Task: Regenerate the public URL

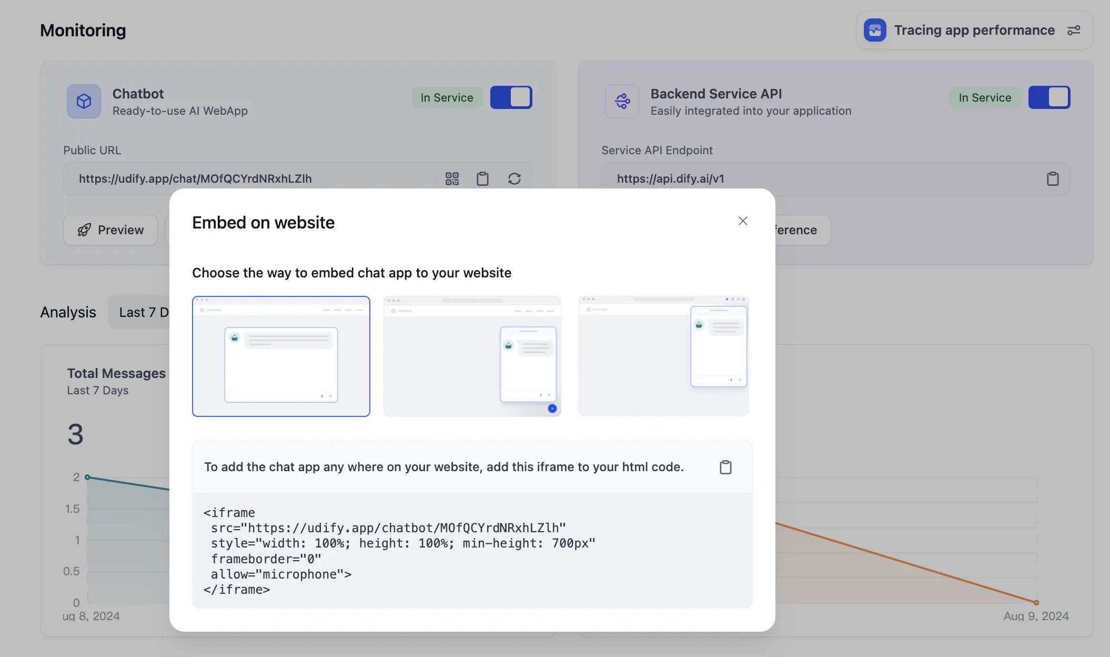Action: coord(514,179)
